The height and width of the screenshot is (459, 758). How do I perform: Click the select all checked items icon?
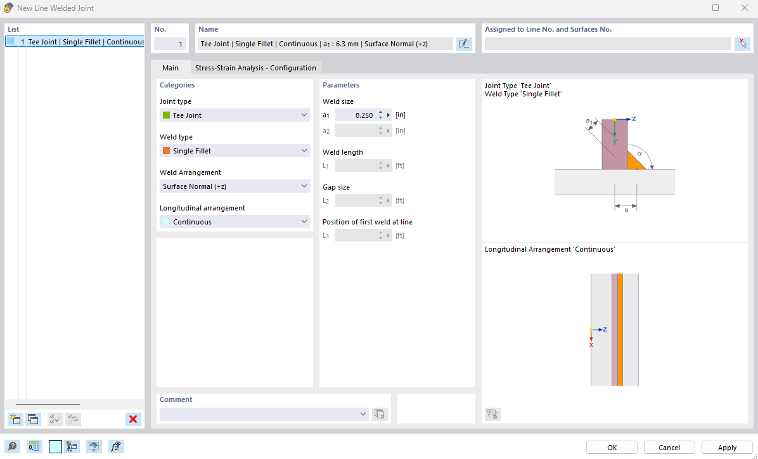[55, 419]
